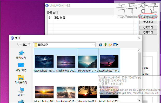Screen dimensions: 161x103
Task: Select thumbnail istockphoto-121 tree sunset
Action: (88, 92)
